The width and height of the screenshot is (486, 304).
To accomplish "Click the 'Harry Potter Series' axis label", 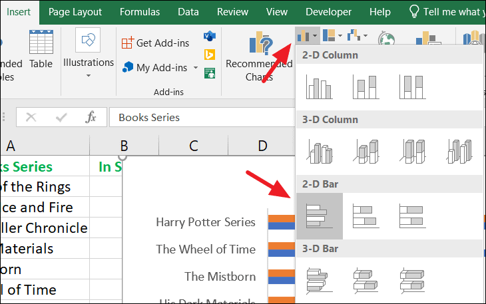I will pyautogui.click(x=206, y=222).
